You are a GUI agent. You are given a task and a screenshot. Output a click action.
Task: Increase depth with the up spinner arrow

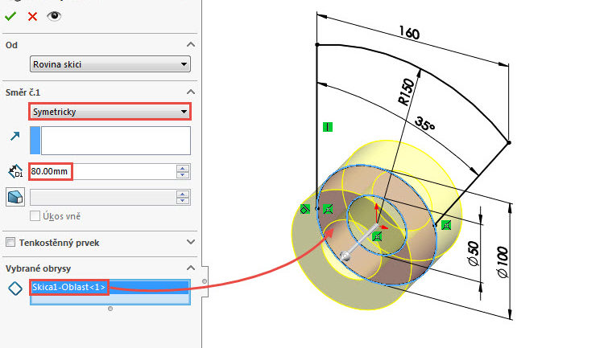(x=183, y=168)
